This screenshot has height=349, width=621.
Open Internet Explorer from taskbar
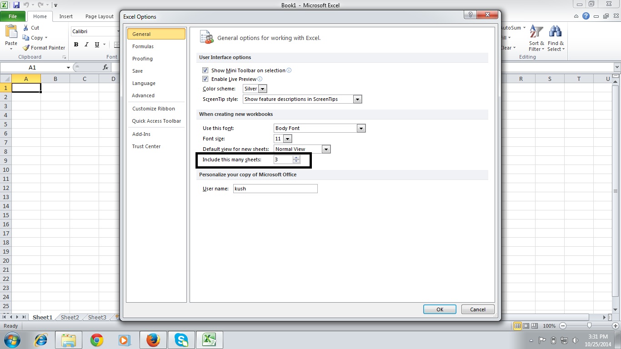(x=41, y=339)
